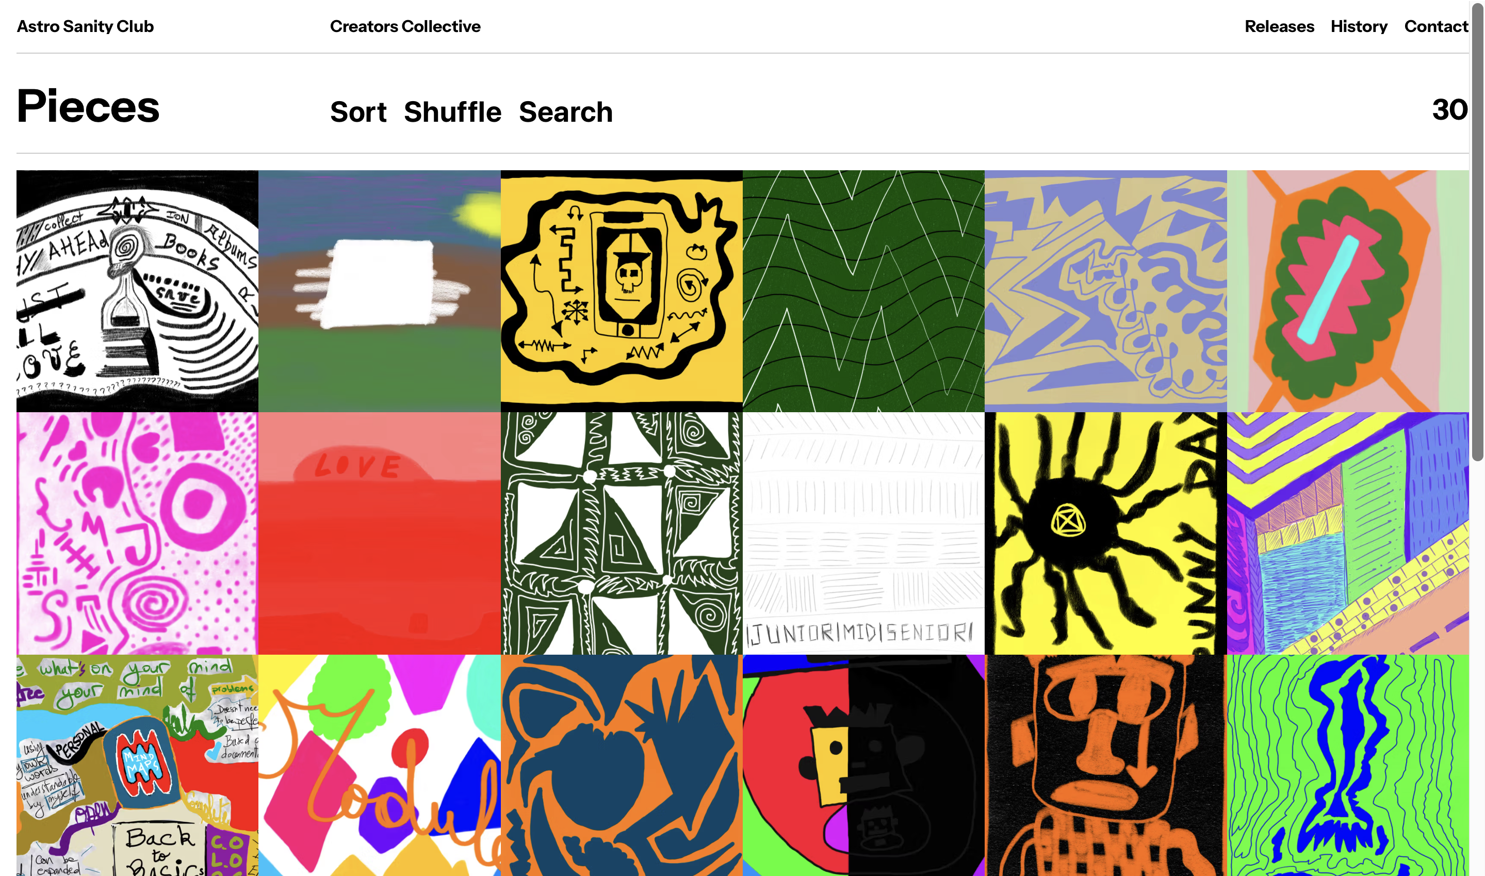Open the Sort options
This screenshot has height=876, width=1485.
click(358, 111)
